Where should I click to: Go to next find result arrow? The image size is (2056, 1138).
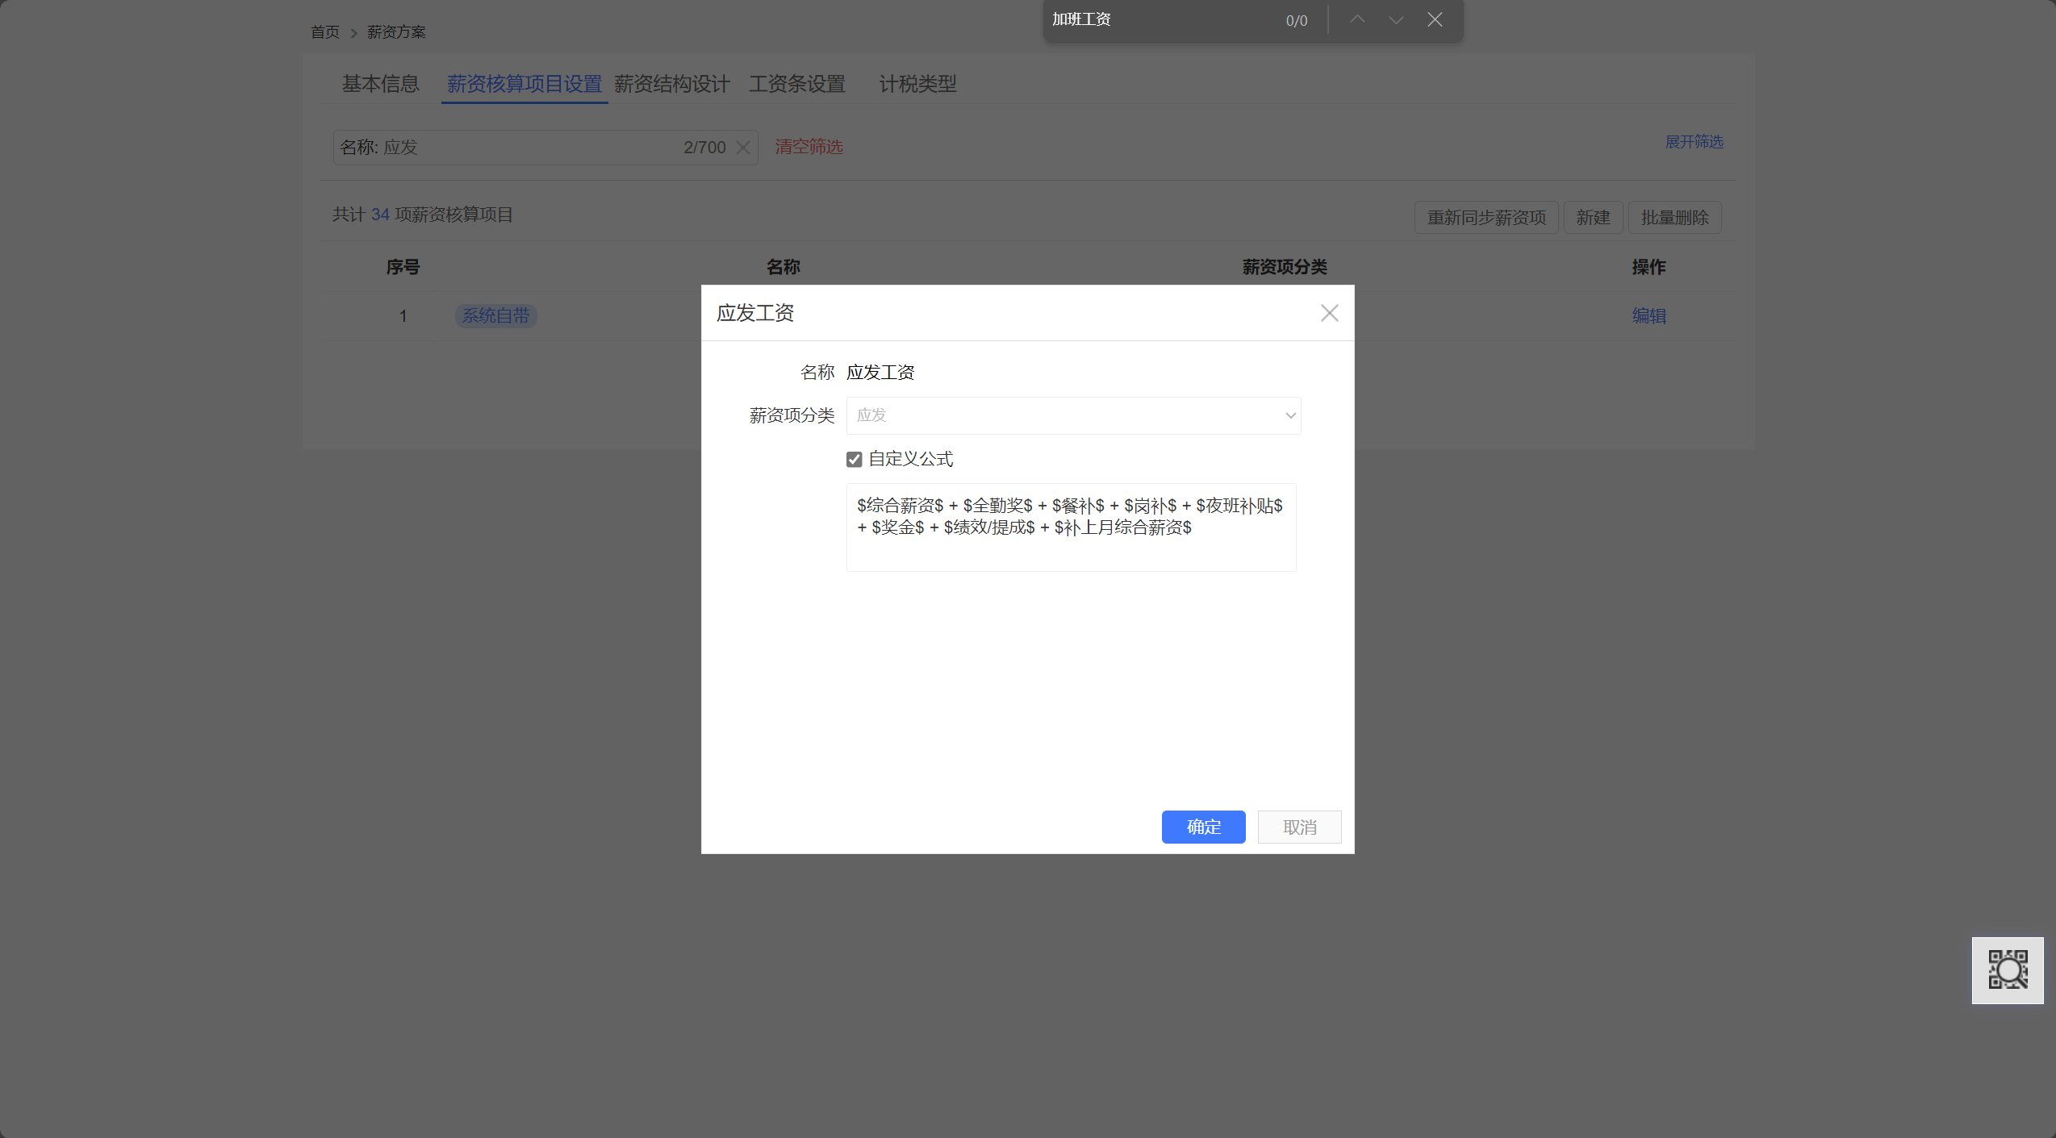(x=1396, y=19)
